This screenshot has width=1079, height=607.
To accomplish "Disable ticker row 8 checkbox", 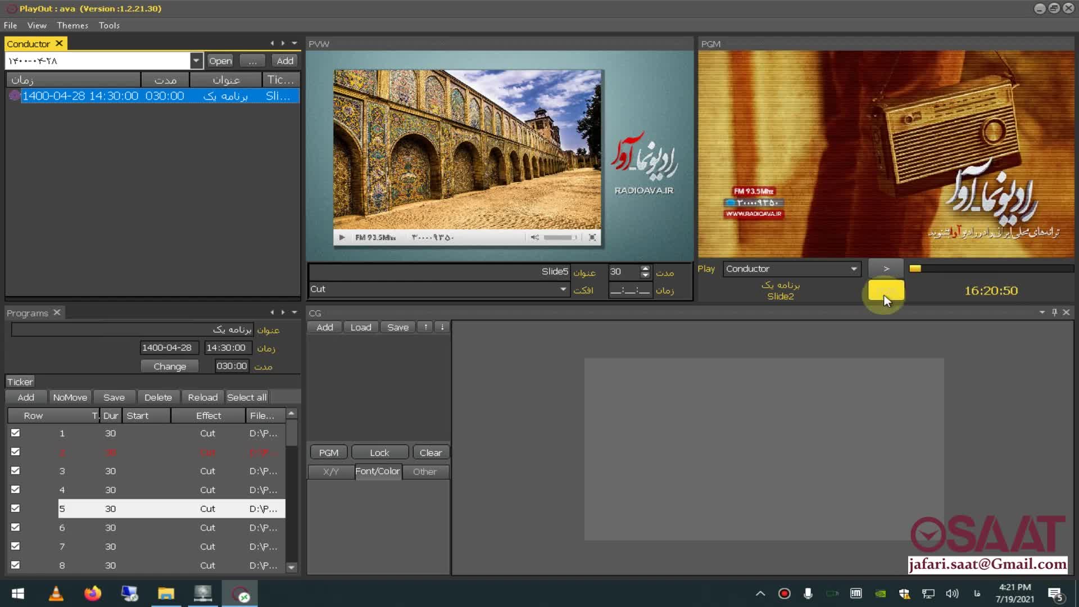I will [x=16, y=565].
